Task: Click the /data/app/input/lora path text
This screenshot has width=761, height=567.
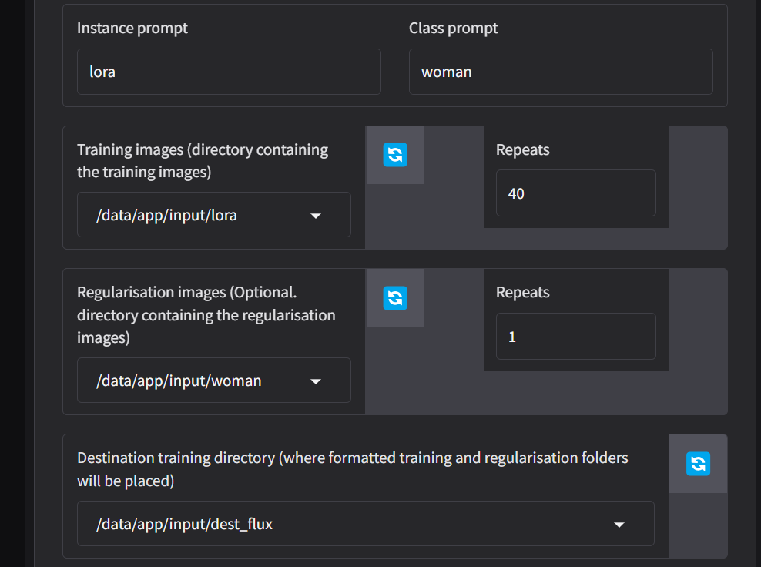Action: pos(166,216)
